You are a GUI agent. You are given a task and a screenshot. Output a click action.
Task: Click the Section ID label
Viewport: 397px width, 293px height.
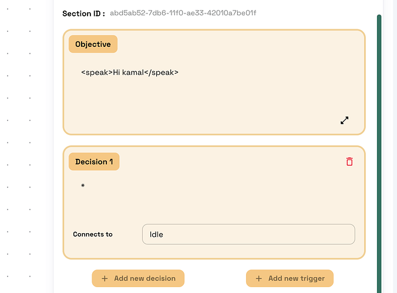click(83, 13)
